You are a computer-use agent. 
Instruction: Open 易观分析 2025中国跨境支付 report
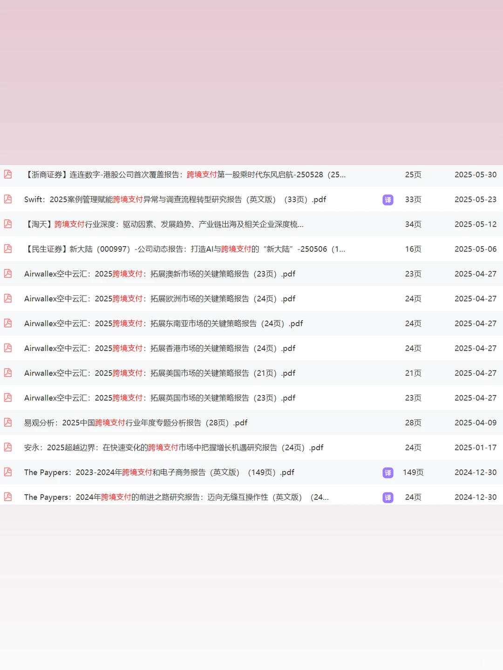(x=136, y=423)
